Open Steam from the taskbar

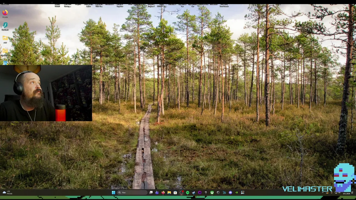[x=194, y=192]
